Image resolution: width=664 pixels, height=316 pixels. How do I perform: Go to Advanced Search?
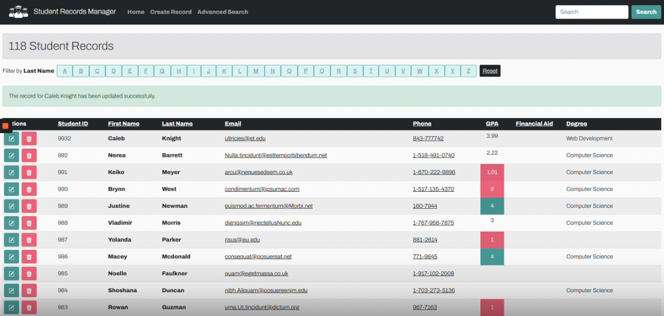click(x=223, y=12)
